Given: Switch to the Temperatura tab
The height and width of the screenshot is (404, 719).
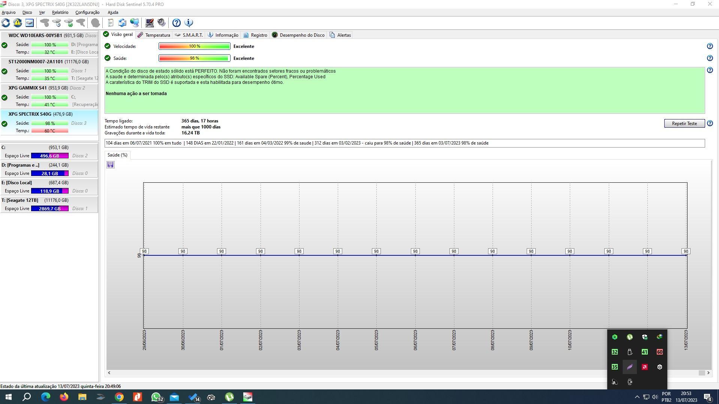Looking at the screenshot, I should pyautogui.click(x=154, y=35).
